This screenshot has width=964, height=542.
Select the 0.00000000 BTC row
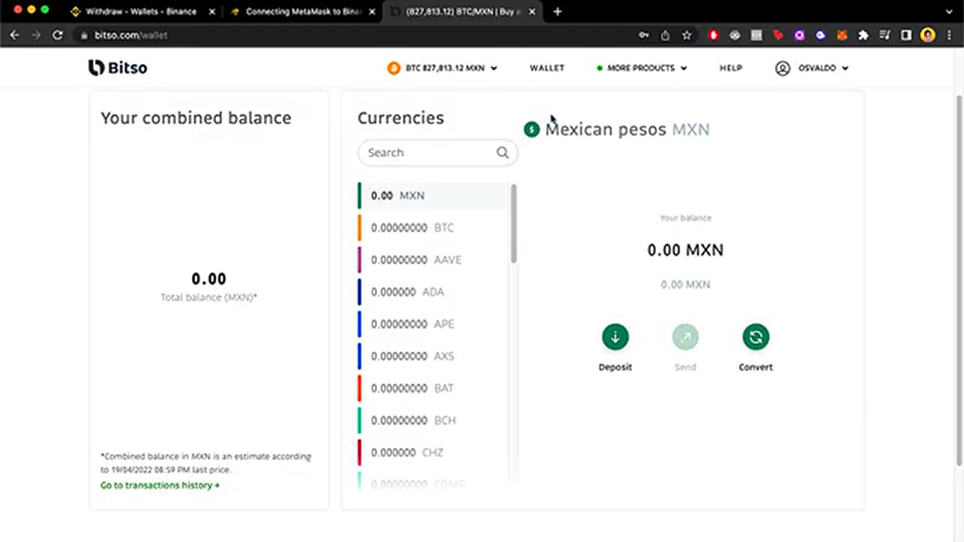433,228
